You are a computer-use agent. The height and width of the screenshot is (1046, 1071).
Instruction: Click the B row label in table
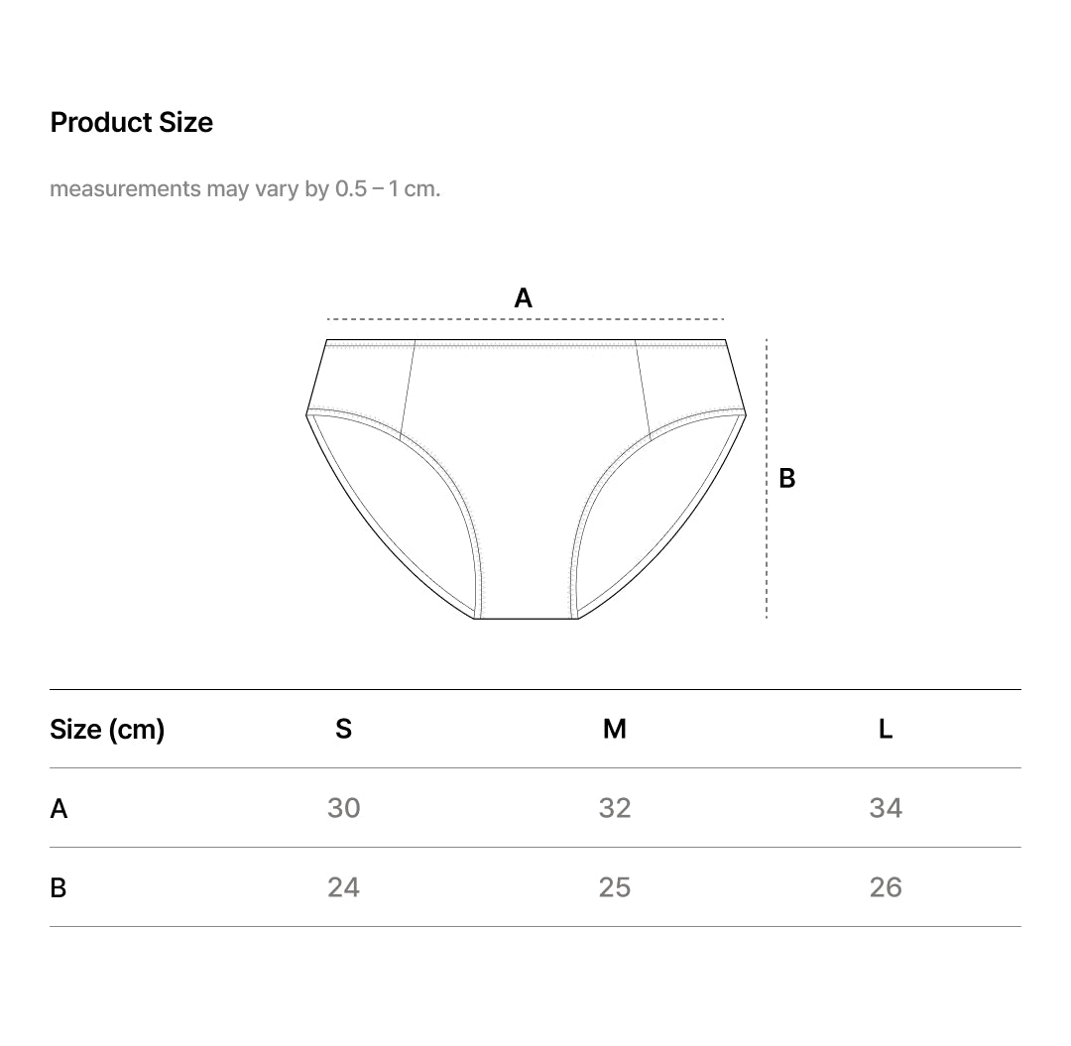click(x=59, y=887)
